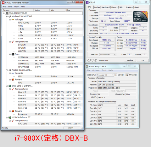Click the CPU-Z Validate button
Viewport: 151px width, 147px height.
(130, 60)
